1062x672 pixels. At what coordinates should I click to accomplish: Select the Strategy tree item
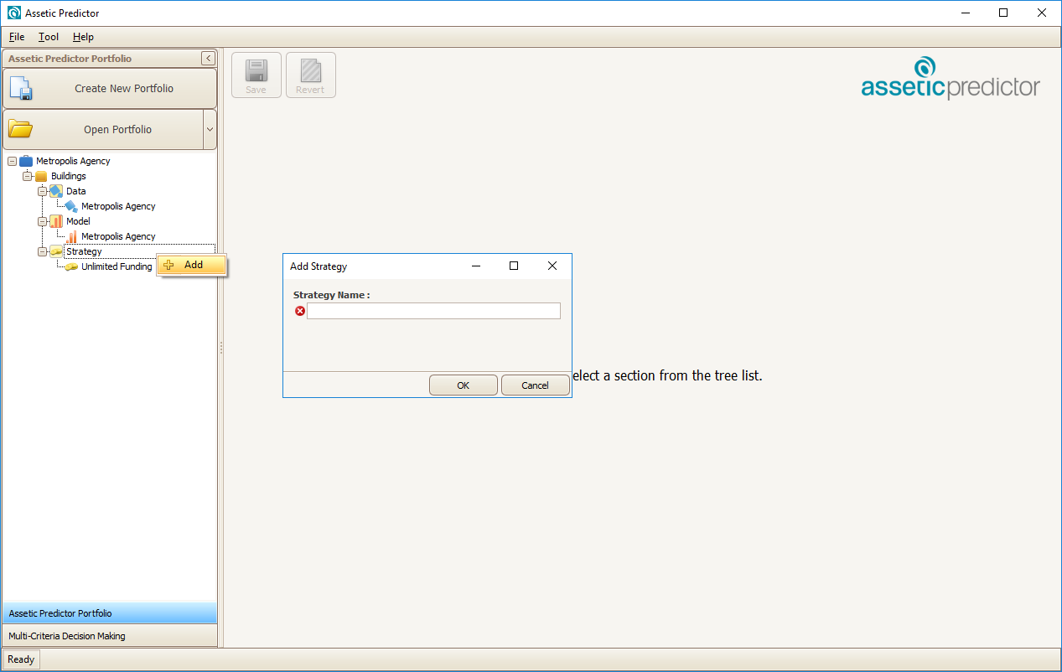tap(84, 251)
